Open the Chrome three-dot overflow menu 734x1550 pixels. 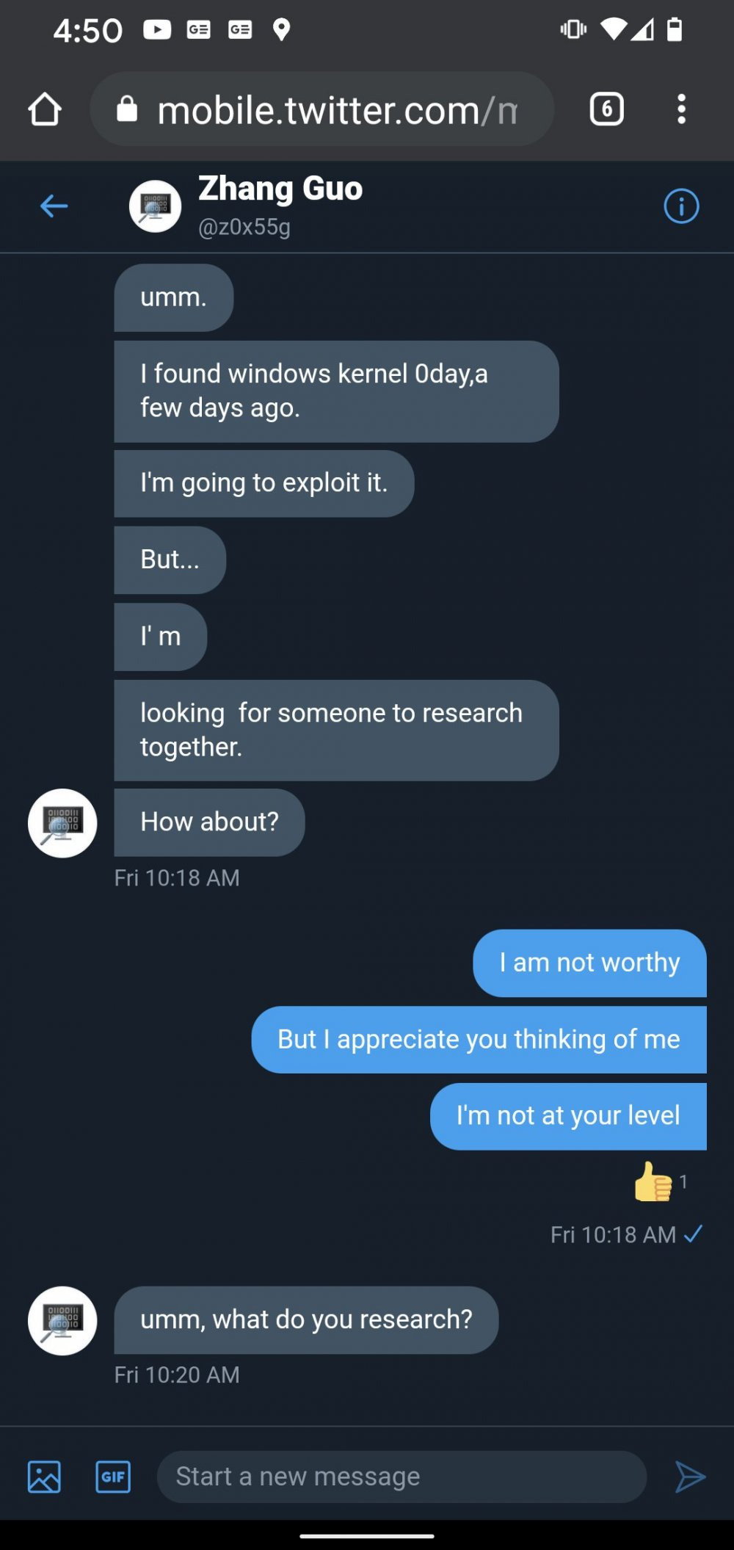pos(681,110)
